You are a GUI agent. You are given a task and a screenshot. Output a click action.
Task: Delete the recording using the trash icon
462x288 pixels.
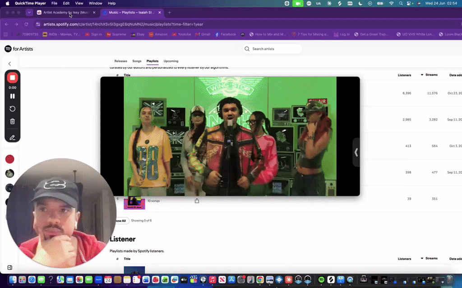[12, 121]
